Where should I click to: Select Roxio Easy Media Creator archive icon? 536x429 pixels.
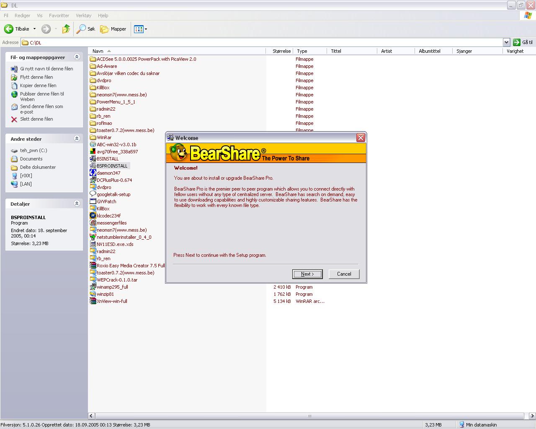pyautogui.click(x=93, y=266)
